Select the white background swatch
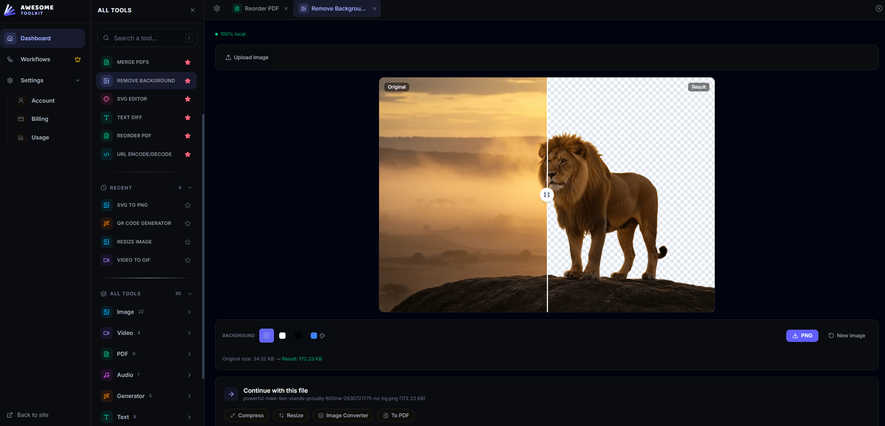This screenshot has height=426, width=885. 282,336
